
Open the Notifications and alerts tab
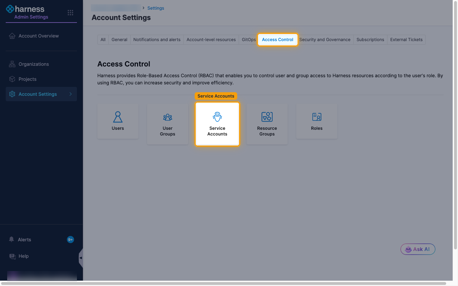[x=157, y=40]
